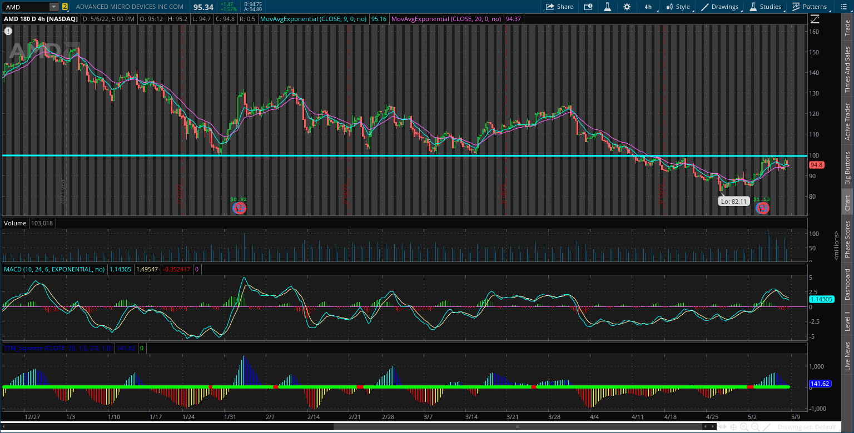Click the 141.62 TTM Squeeze value label

820,384
